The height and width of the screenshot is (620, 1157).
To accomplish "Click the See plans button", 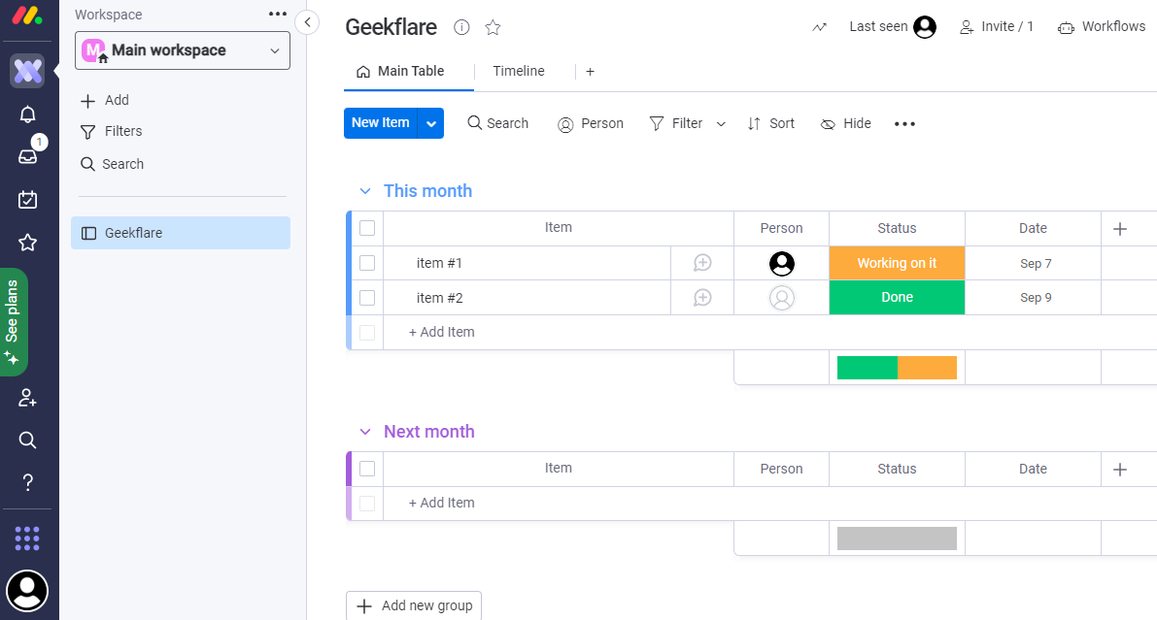I will click(14, 312).
